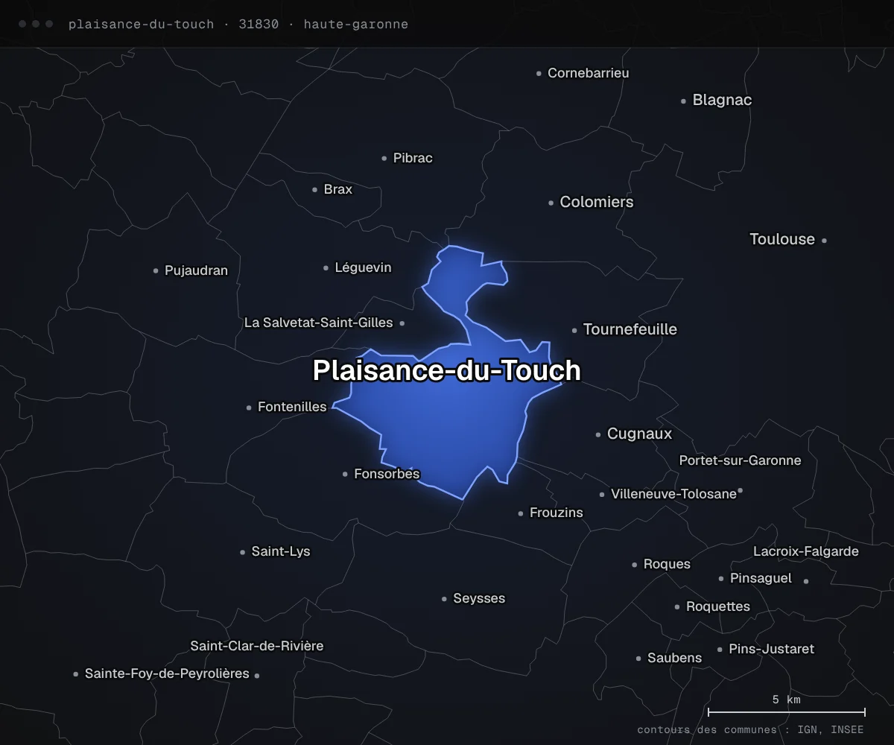
Task: Click the Sainte-Foy-de-Peyrolières location marker dot
Action: point(75,674)
